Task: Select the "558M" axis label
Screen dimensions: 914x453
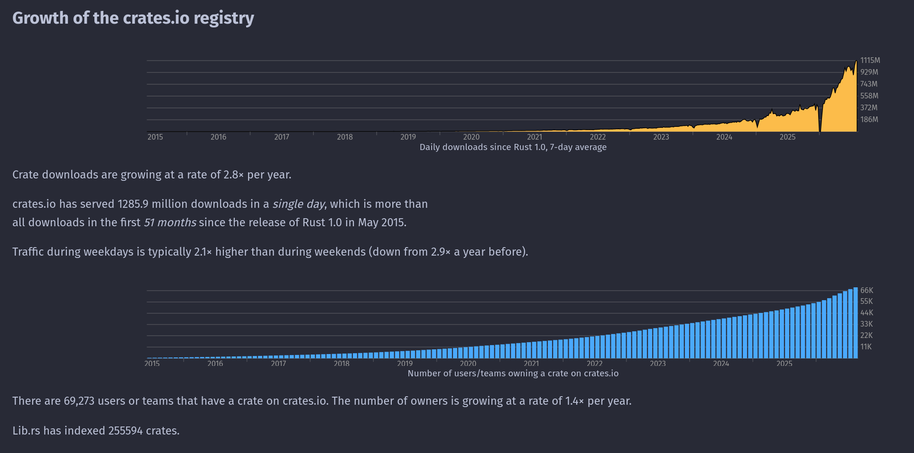Action: tap(869, 96)
